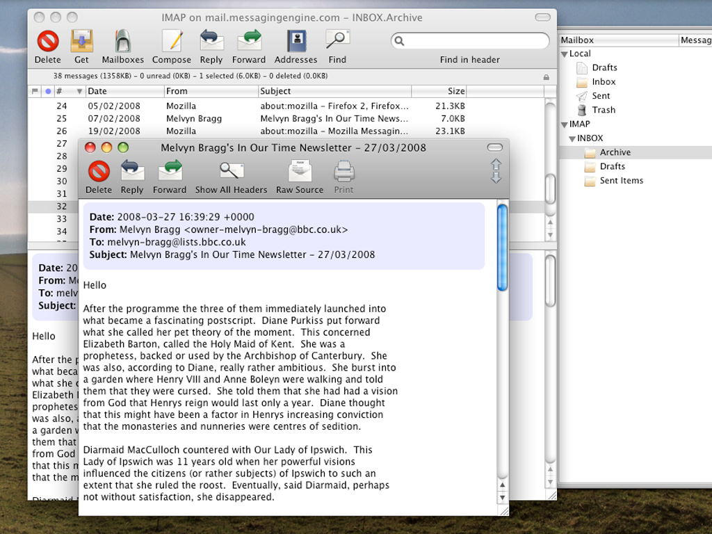Collapse the Local mailbox tree
The image size is (712, 534).
[x=565, y=54]
